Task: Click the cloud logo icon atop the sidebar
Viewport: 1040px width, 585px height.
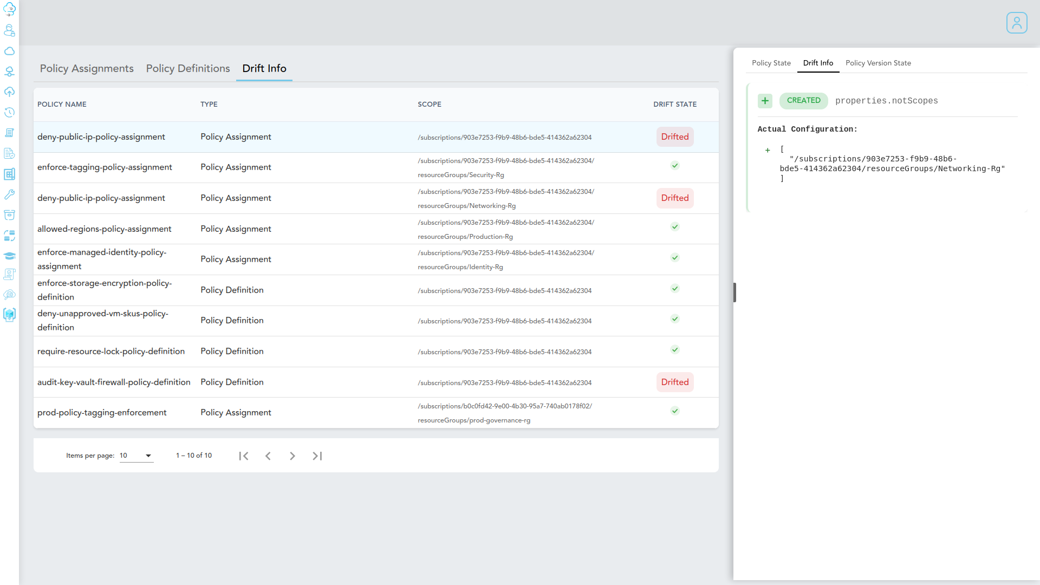Action: pos(9,9)
